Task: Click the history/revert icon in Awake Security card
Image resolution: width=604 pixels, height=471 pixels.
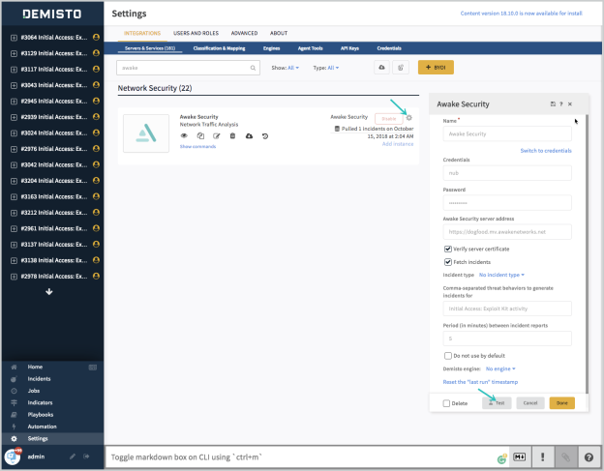Action: point(265,136)
